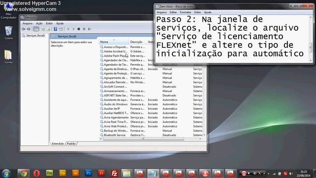Open Editar menu in Bloco de notas
The width and height of the screenshot is (316, 178).
(x=173, y=12)
